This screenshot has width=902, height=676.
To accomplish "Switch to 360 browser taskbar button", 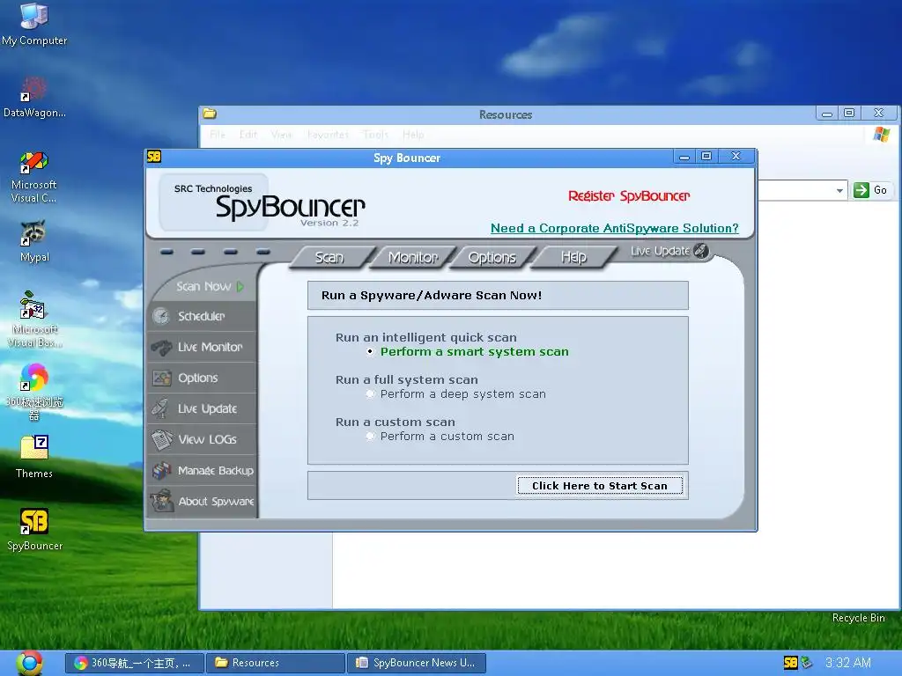I will click(134, 663).
